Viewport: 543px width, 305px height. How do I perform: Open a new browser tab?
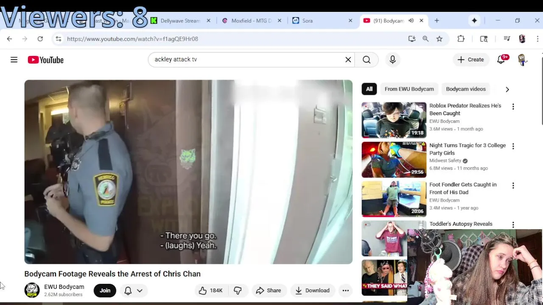[x=437, y=20]
